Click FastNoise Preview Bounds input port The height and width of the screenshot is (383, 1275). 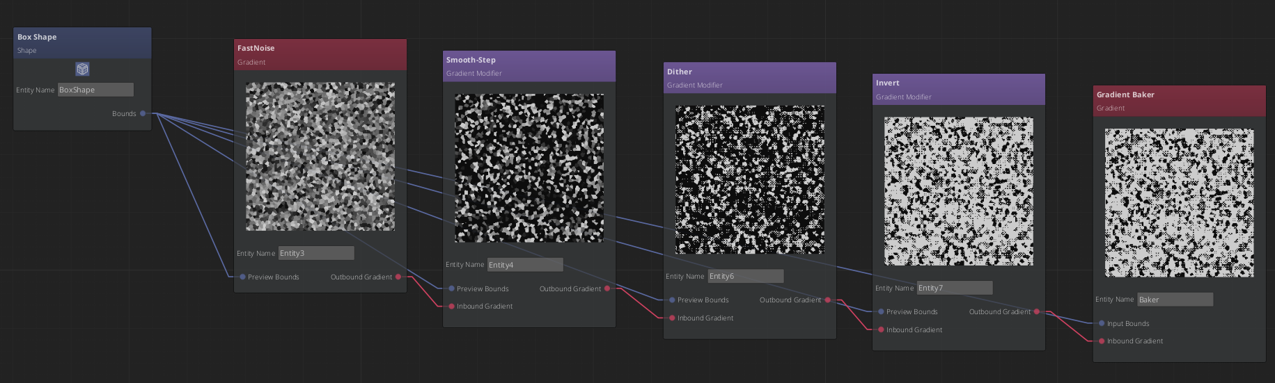point(242,277)
